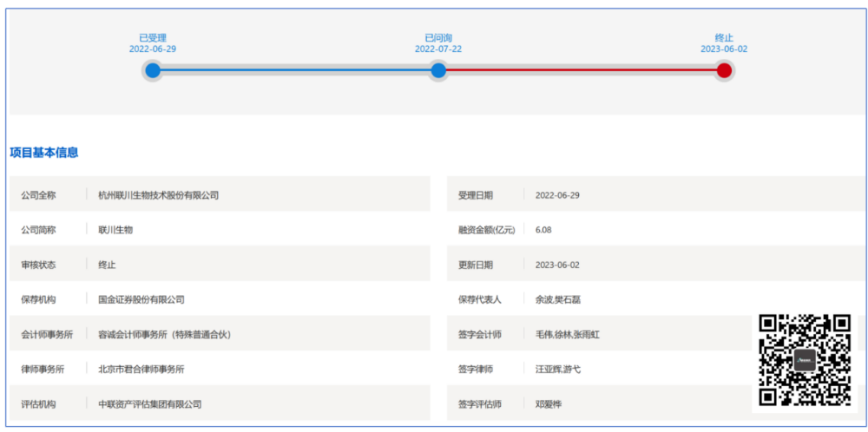This screenshot has height=432, width=868.
Task: Click the QR code image
Action: [x=804, y=359]
